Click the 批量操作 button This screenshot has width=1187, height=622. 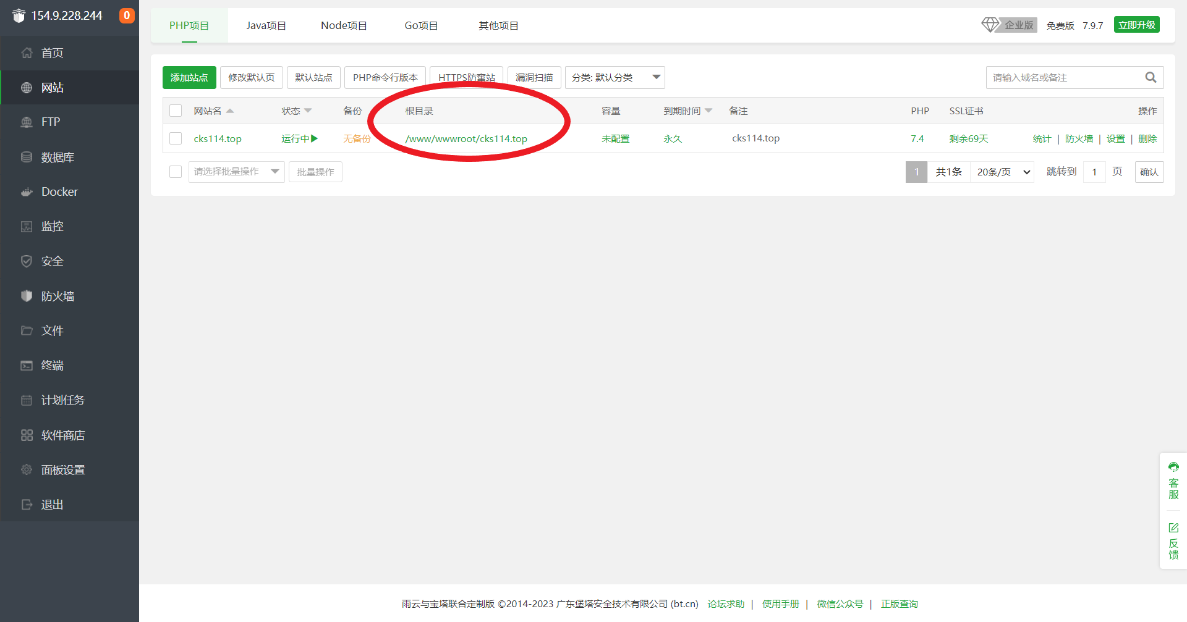coord(315,172)
